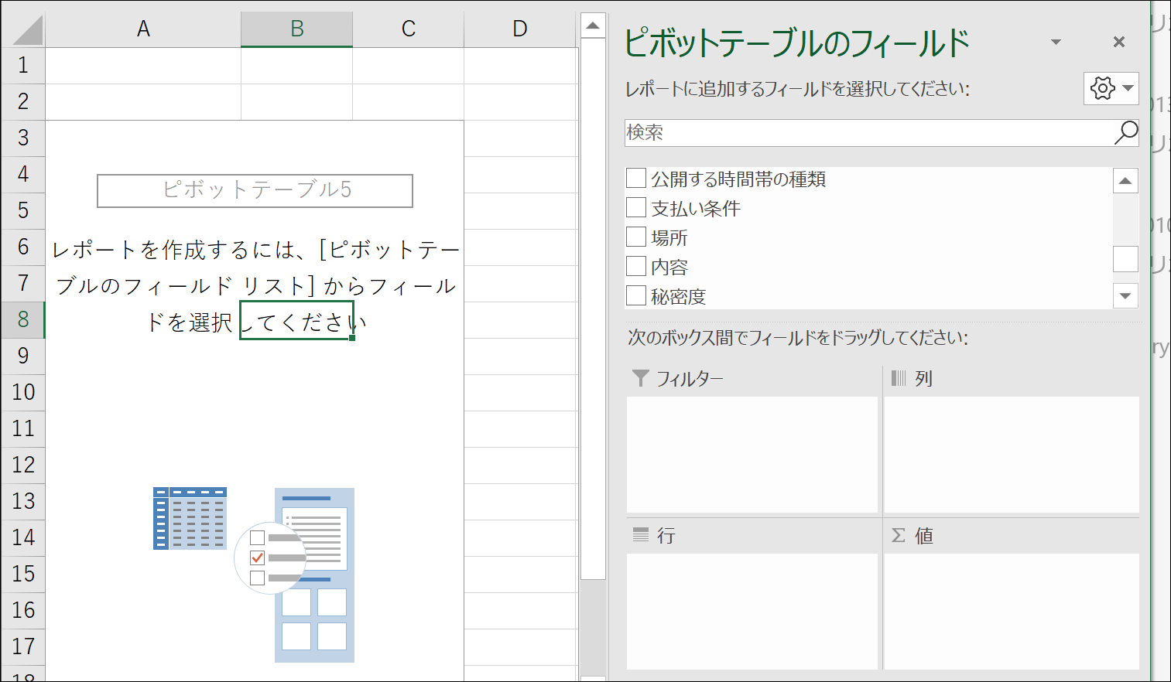The width and height of the screenshot is (1171, 682).
Task: Select cell D5
Action: point(520,211)
